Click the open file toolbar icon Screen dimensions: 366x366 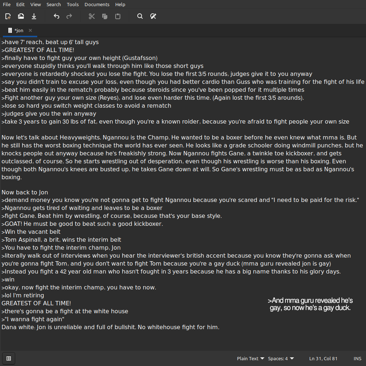21,16
